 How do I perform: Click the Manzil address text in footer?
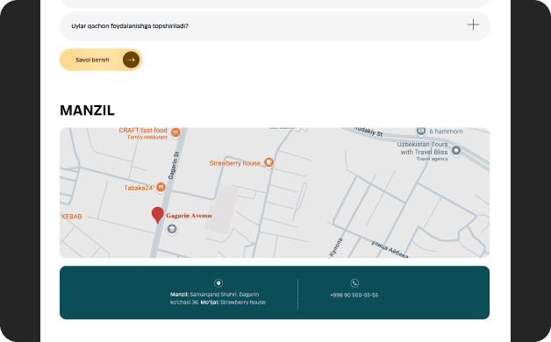click(x=218, y=298)
